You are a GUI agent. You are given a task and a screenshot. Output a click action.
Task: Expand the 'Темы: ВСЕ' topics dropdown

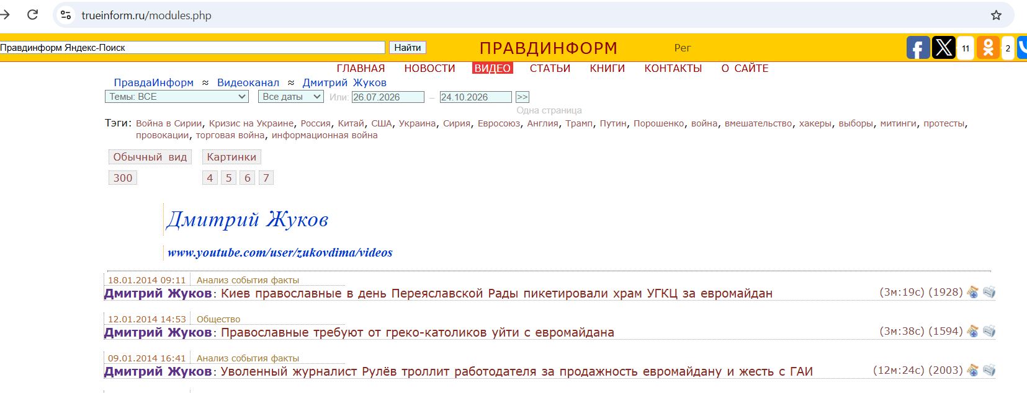[177, 97]
